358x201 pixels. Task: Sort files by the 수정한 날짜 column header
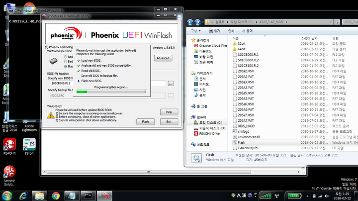coord(309,38)
